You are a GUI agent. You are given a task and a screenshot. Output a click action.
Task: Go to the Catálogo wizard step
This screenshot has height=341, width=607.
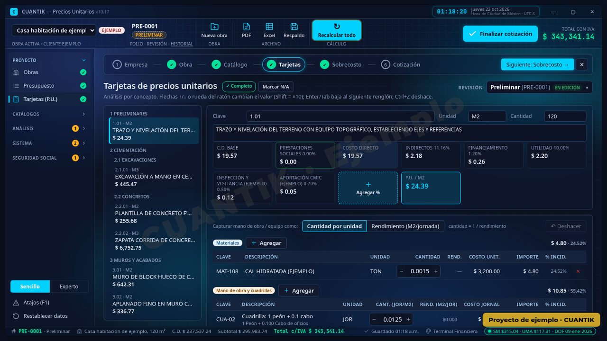tap(230, 64)
